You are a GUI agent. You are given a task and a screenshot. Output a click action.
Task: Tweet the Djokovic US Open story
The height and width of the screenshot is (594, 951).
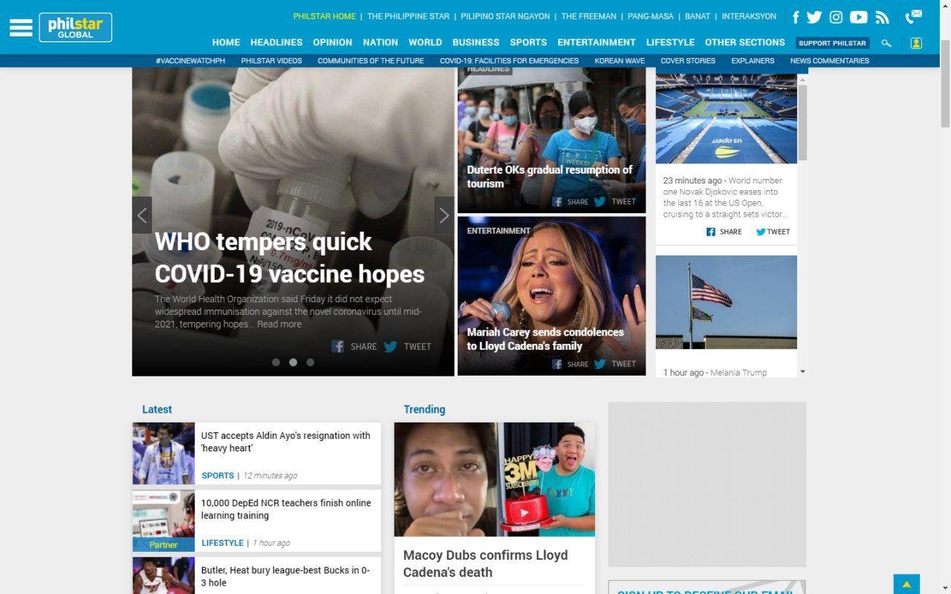pos(773,232)
